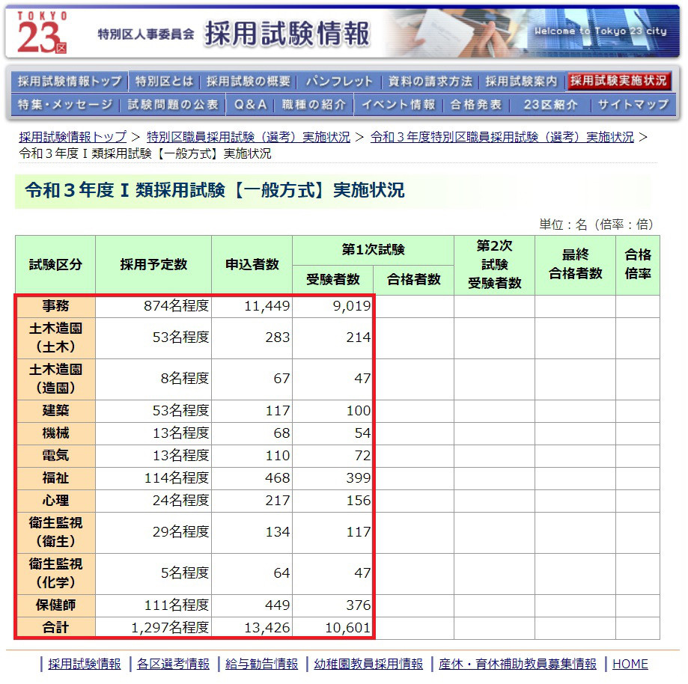Select row label 福祉
The height and width of the screenshot is (684, 688).
pyautogui.click(x=55, y=478)
